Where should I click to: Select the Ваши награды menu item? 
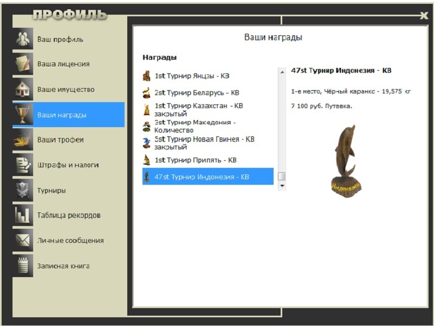pos(69,115)
